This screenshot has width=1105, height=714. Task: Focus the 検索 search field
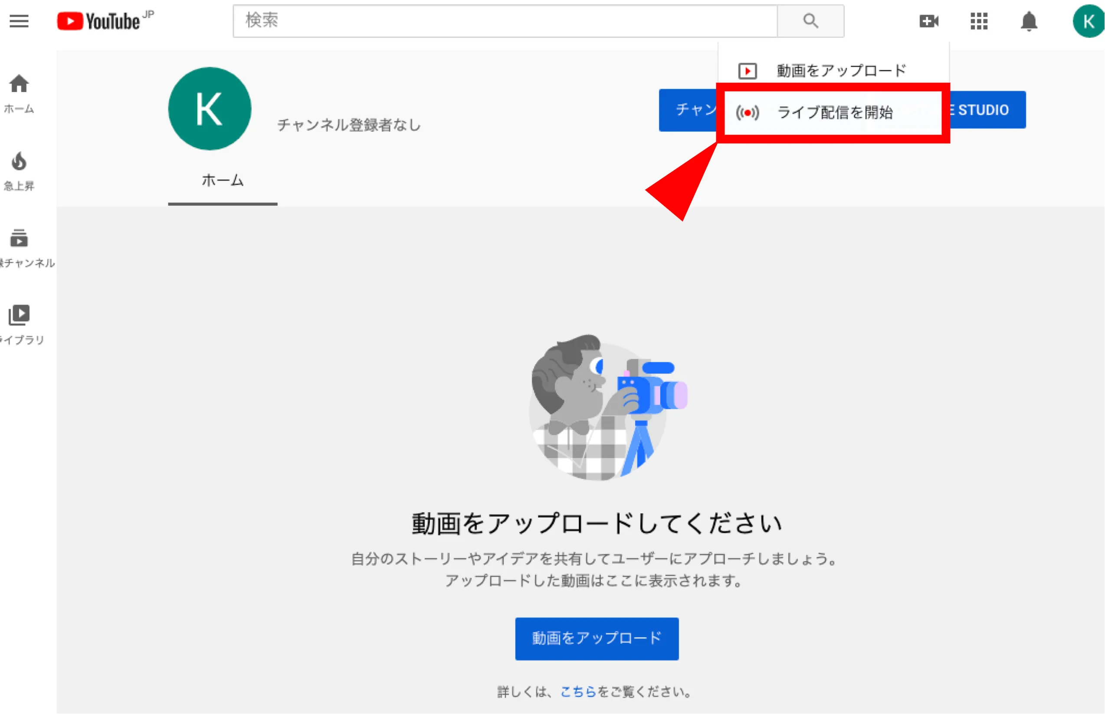tap(505, 21)
